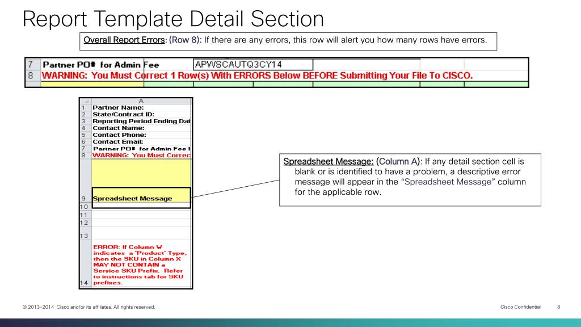Select the 'Contact Email:' cell
This screenshot has width=581, height=327.
point(141,141)
